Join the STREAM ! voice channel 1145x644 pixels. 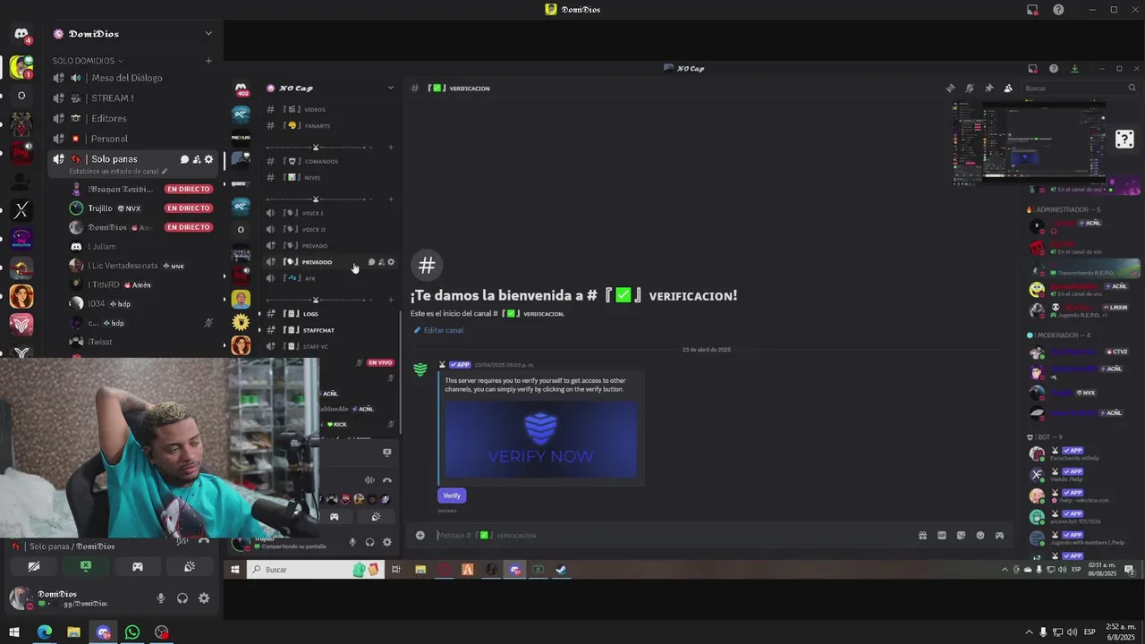point(134,98)
